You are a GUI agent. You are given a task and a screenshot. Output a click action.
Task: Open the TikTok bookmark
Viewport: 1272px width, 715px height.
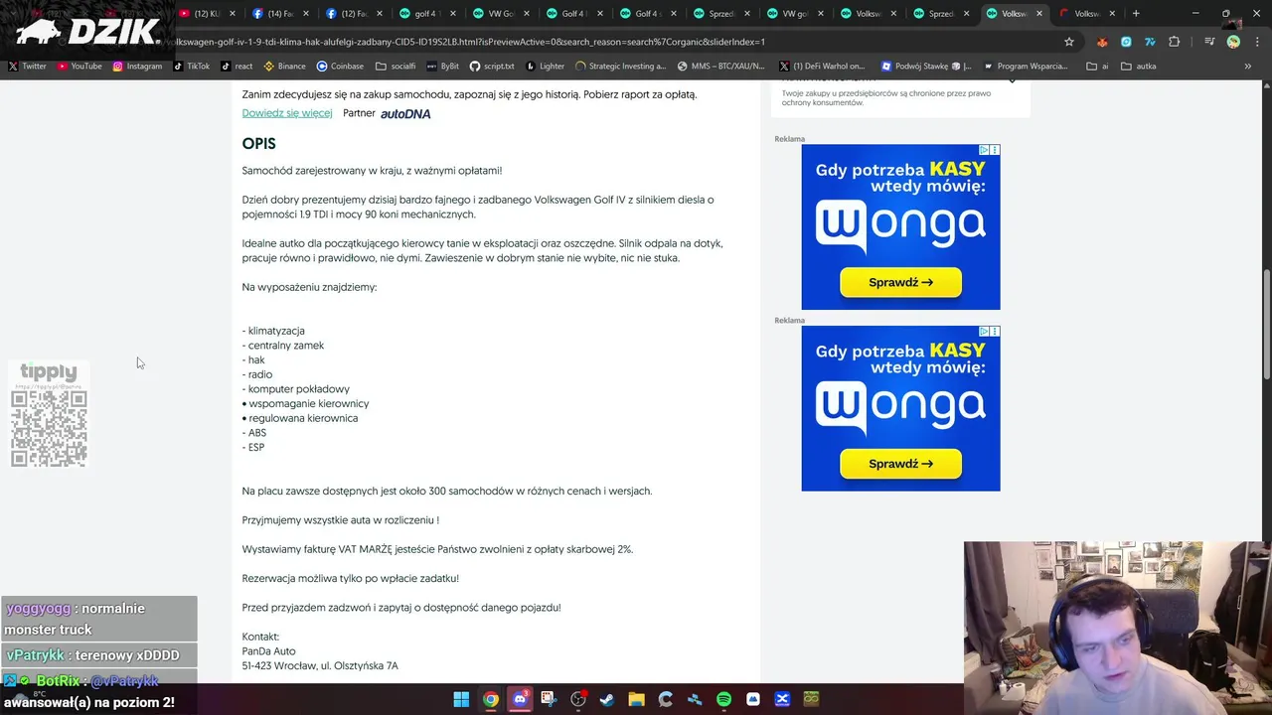coord(191,67)
